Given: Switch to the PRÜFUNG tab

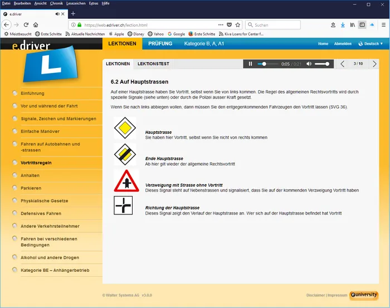Looking at the screenshot, I should tap(160, 43).
